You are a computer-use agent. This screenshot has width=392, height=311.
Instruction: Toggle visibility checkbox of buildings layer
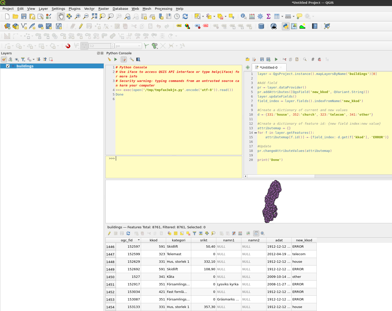click(x=8, y=66)
